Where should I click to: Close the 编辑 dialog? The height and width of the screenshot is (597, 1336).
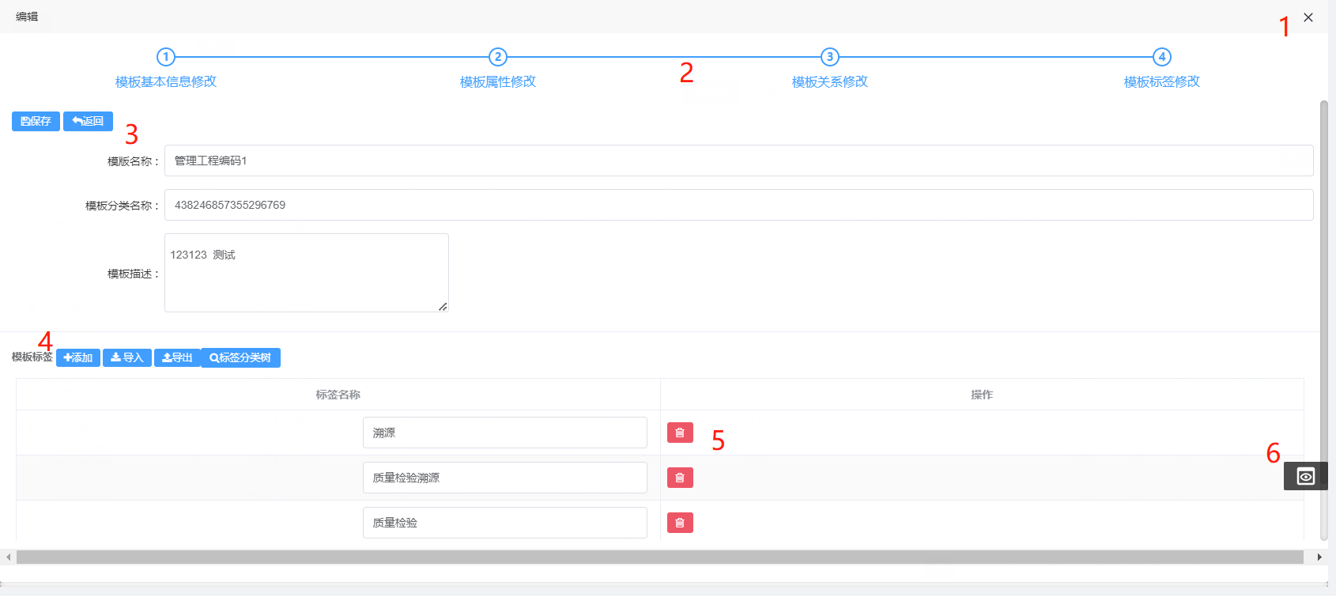click(1308, 17)
